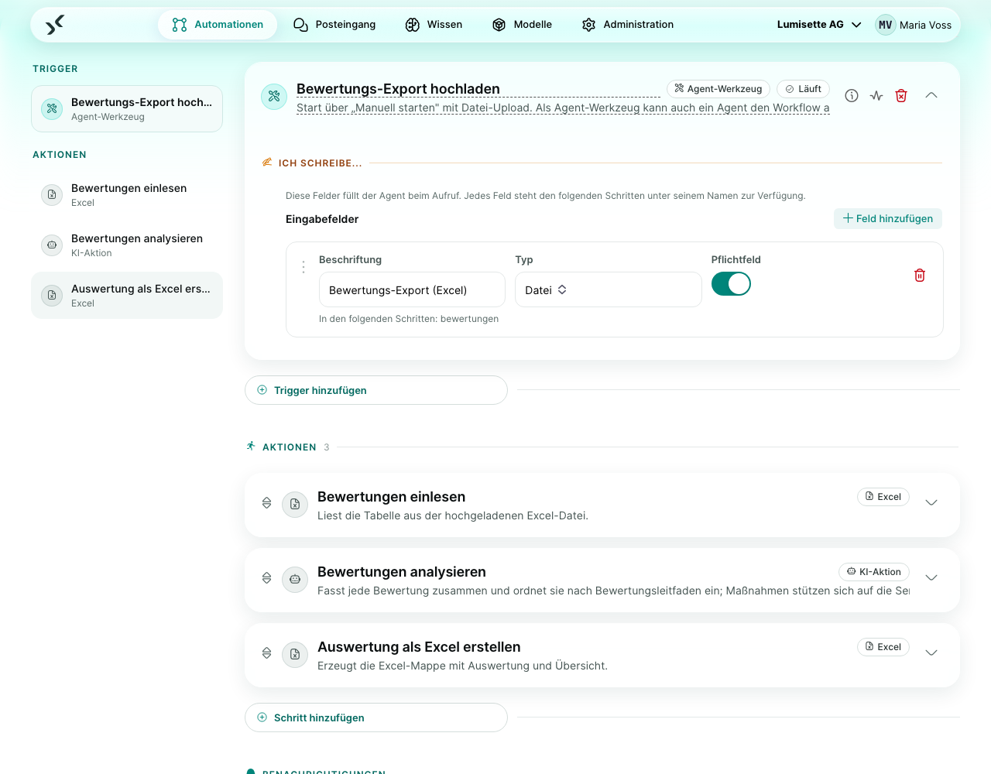
Task: Open the Modelle tab
Action: 522,25
